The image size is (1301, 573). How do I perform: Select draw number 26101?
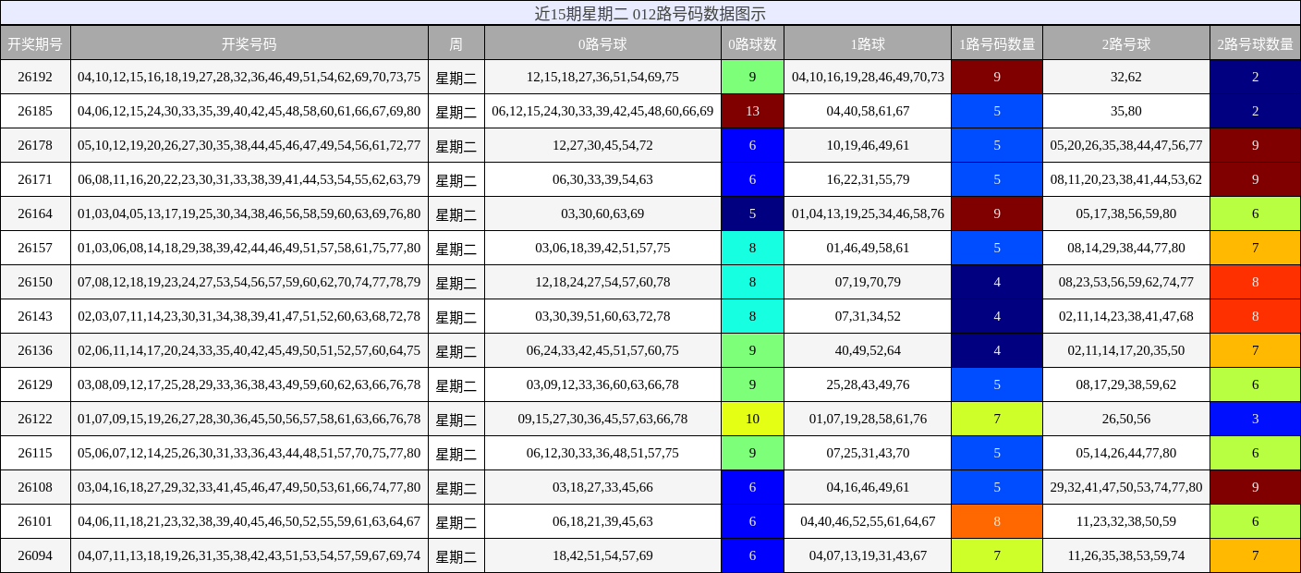pyautogui.click(x=35, y=521)
